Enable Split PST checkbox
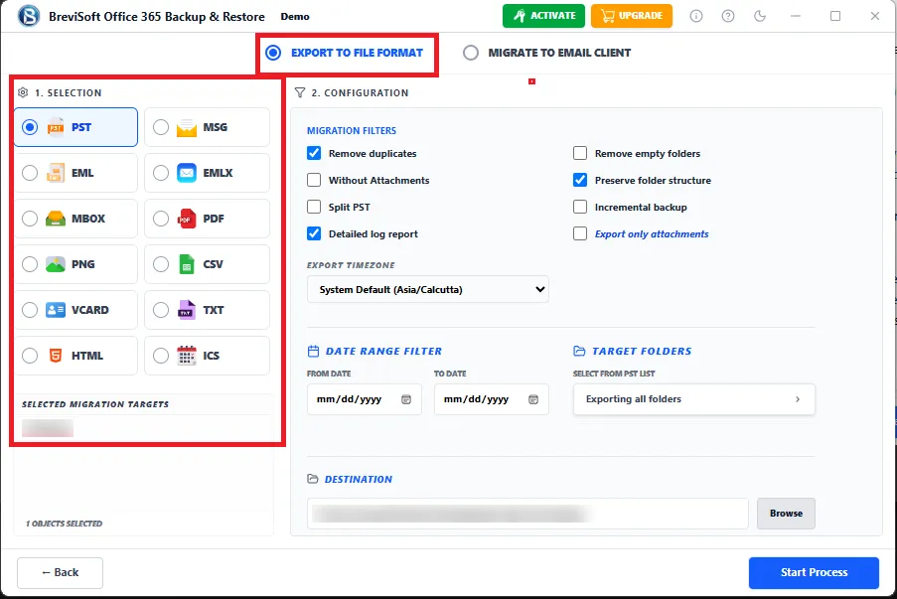This screenshot has height=599, width=897. click(x=314, y=207)
